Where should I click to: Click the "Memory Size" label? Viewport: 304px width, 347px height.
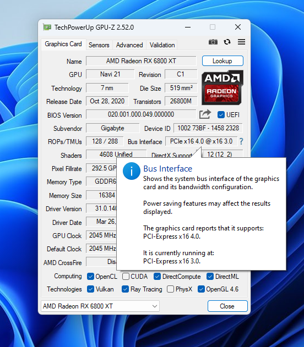pyautogui.click(x=66, y=196)
